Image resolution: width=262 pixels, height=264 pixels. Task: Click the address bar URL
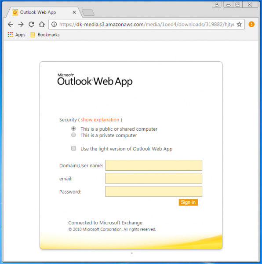tap(147, 24)
